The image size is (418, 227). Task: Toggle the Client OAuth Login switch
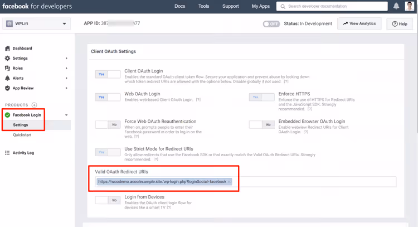[108, 74]
